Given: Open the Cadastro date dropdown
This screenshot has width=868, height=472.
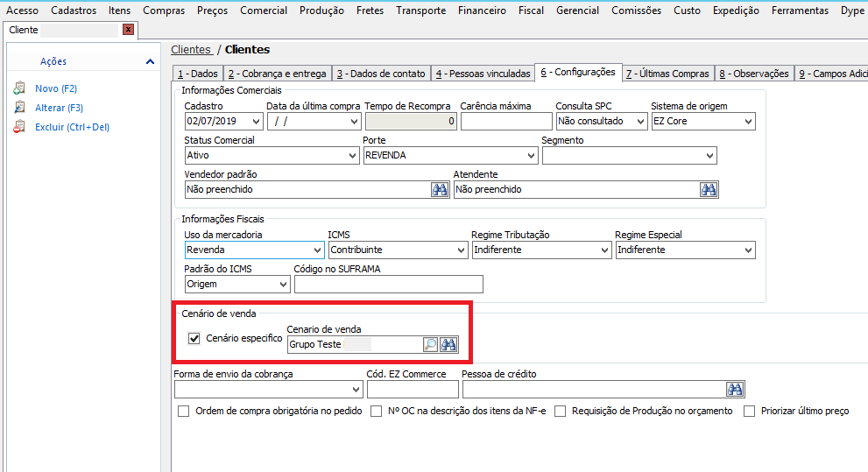Looking at the screenshot, I should (x=256, y=121).
